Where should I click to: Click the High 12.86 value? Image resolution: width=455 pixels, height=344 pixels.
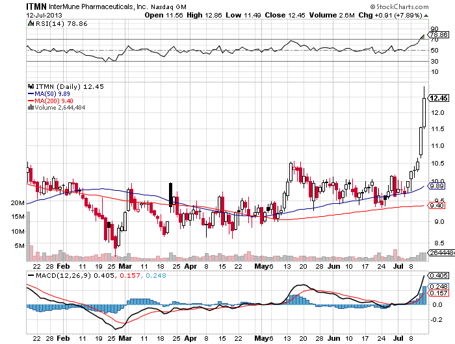tap(204, 16)
